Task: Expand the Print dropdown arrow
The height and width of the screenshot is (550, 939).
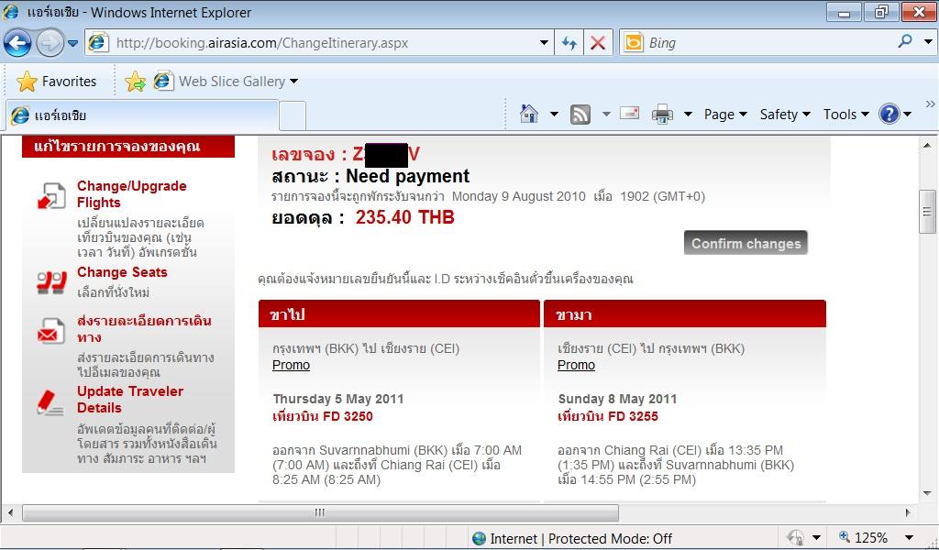Action: 688,114
